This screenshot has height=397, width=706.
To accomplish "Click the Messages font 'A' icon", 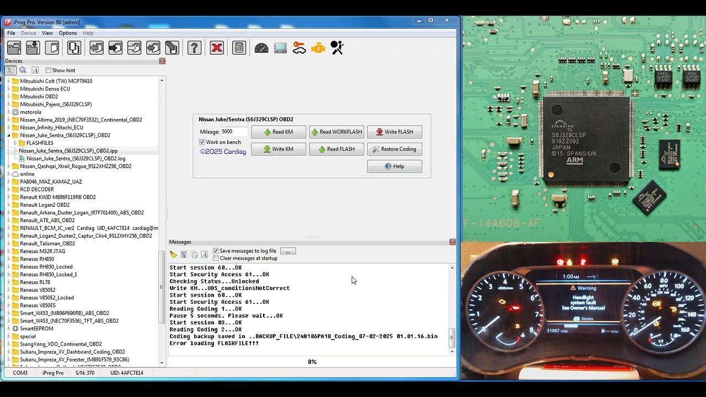I will (204, 254).
